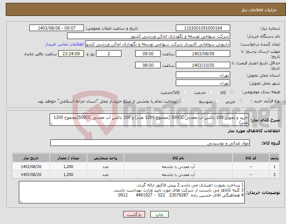Click the resize handle of description textarea
The image size is (286, 224).
tap(51, 124)
